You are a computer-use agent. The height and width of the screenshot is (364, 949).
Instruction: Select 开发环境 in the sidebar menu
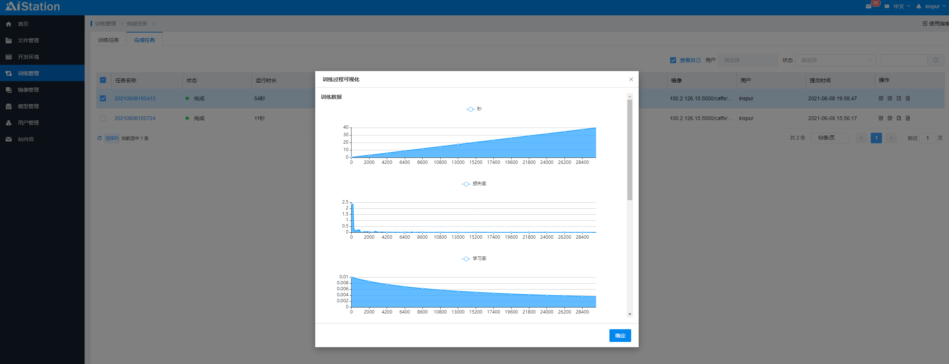(28, 57)
